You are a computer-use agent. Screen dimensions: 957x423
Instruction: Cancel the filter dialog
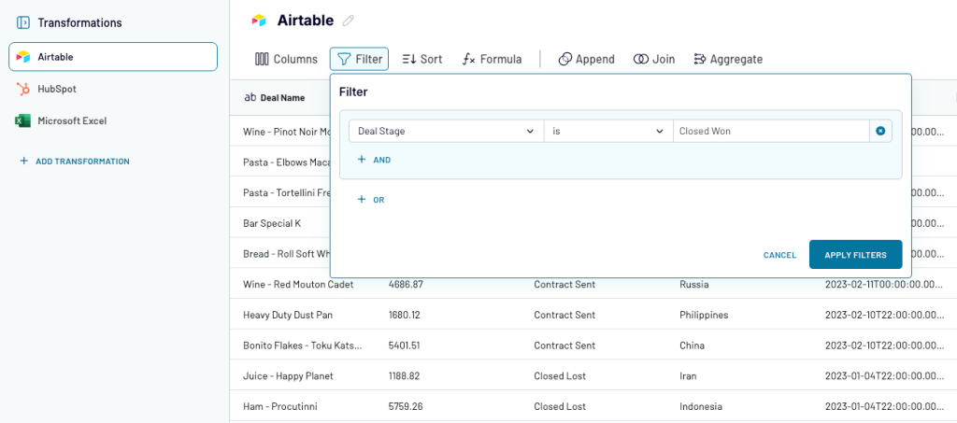click(779, 255)
